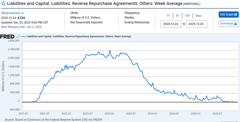This screenshot has height=122, width=240.
Task: Click the FRED logo on the chart
Action: [x=7, y=37]
